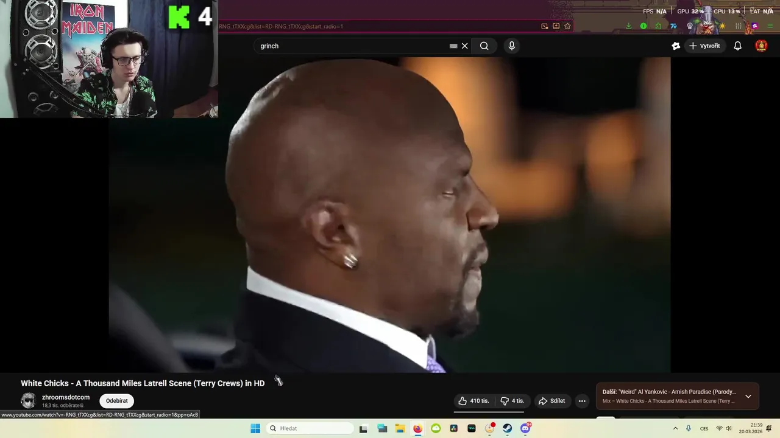Click the 'Další: Weird Al Yankovic' next title

tap(669, 392)
